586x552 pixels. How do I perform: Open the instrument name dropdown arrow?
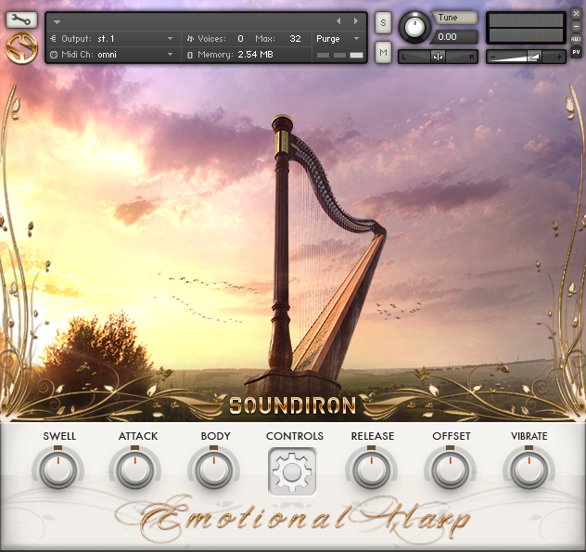(57, 22)
